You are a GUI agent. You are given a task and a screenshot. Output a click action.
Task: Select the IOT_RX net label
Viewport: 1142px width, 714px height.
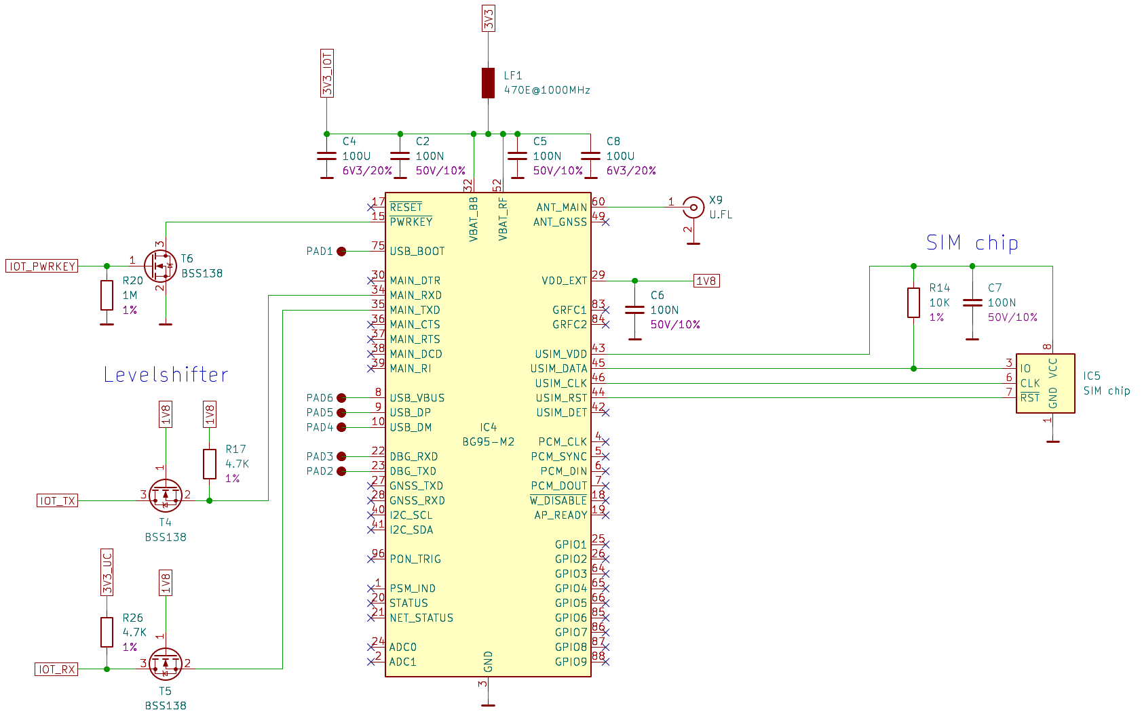(57, 669)
